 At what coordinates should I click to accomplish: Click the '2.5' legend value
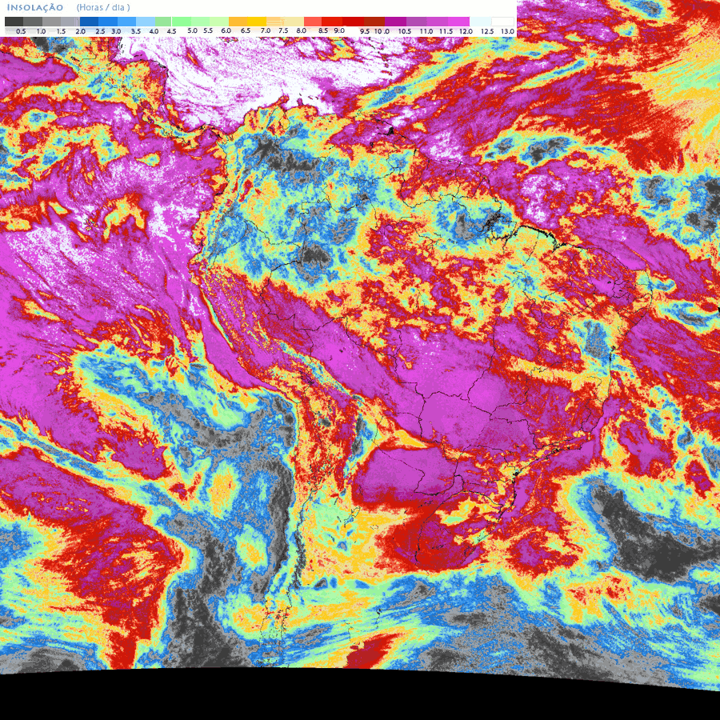pos(100,31)
